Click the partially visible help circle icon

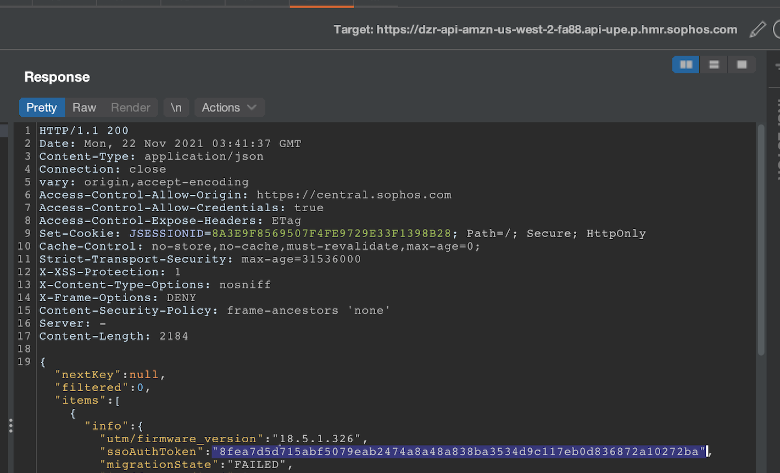[x=777, y=29]
